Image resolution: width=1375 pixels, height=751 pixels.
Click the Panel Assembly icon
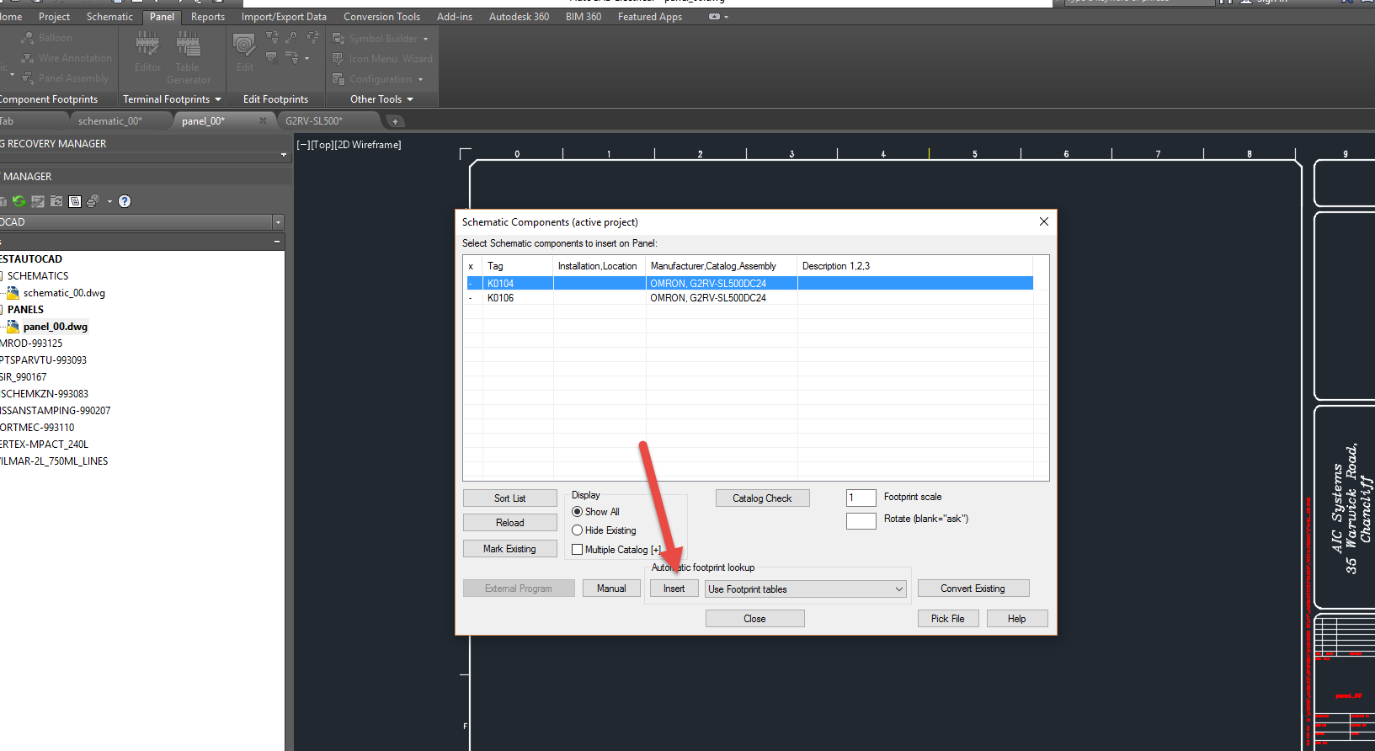[x=28, y=78]
